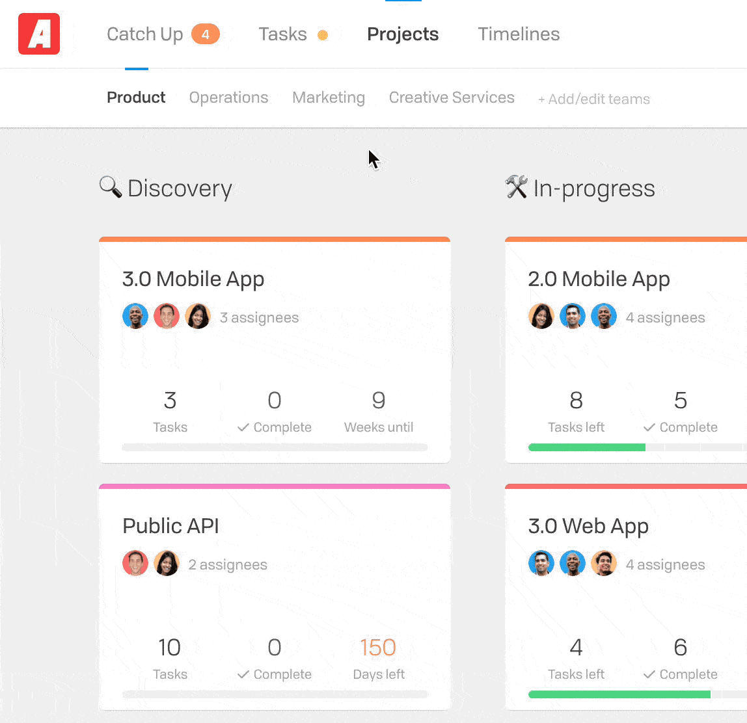Click the 3.0 Mobile App progress bar
The width and height of the screenshot is (747, 723).
point(275,447)
